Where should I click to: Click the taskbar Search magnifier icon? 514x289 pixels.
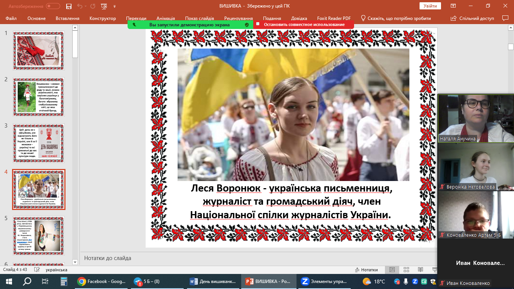(27, 281)
